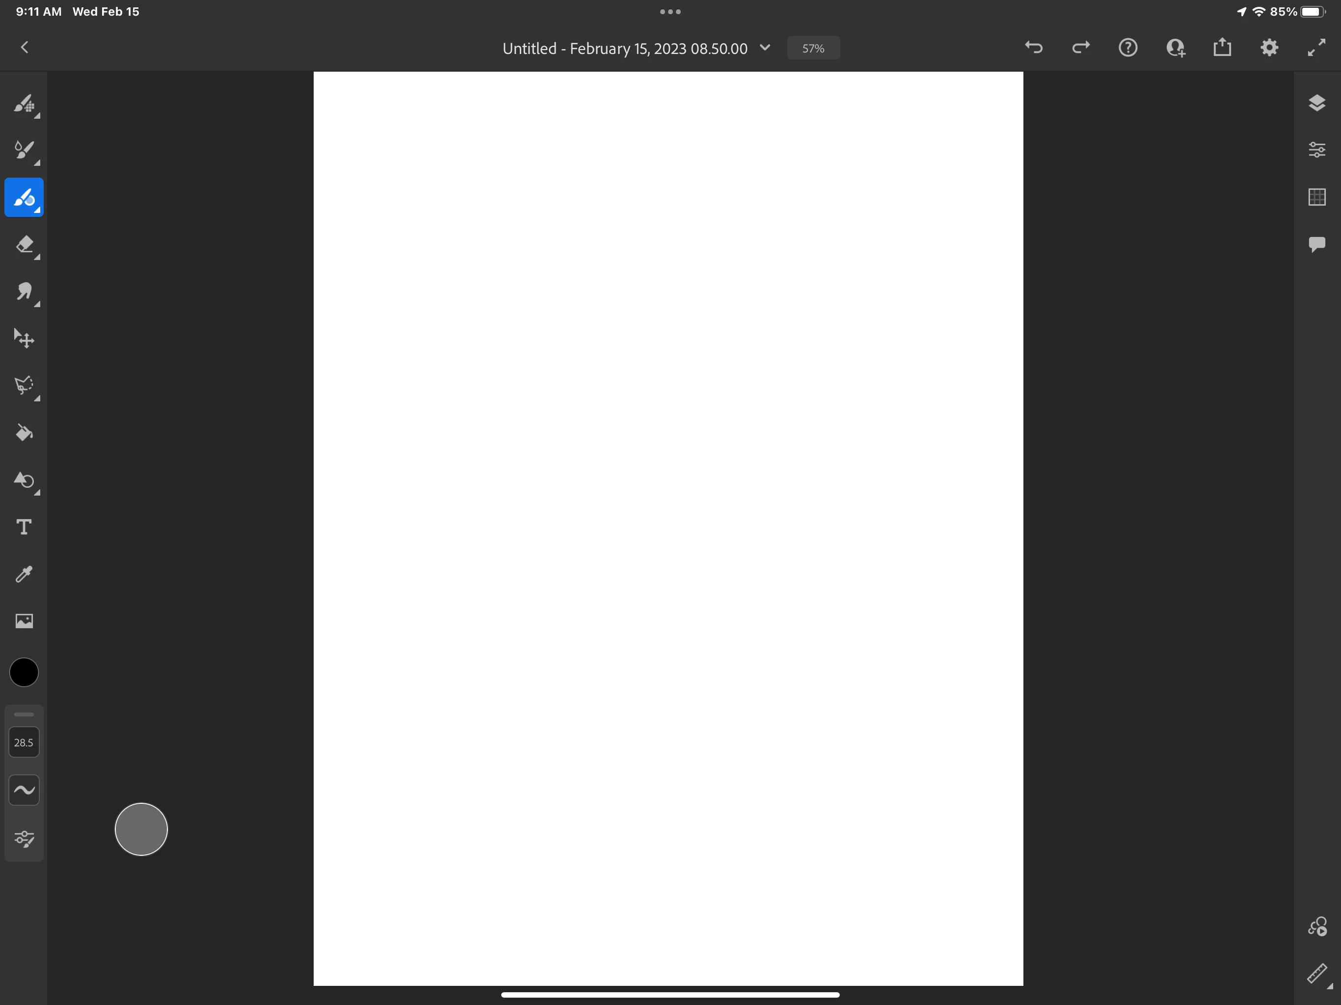Open the Share export menu

1222,48
